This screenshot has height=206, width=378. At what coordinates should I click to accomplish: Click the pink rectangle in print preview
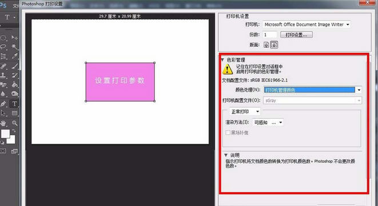pyautogui.click(x=120, y=82)
